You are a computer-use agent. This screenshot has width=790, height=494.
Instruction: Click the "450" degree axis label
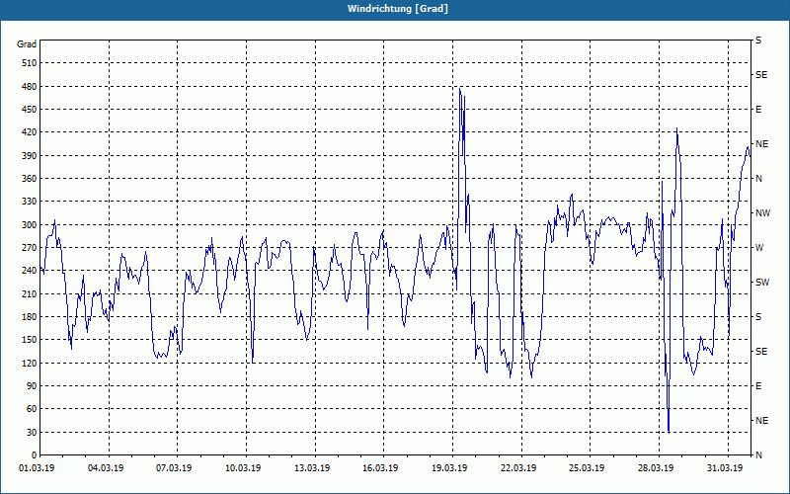(30, 110)
